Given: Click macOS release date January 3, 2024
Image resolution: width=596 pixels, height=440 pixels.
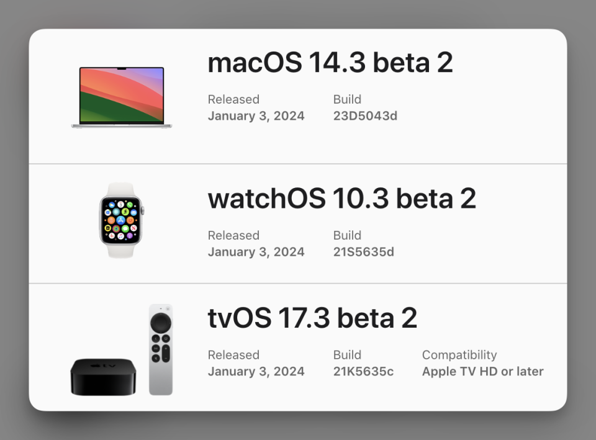Looking at the screenshot, I should [x=256, y=116].
